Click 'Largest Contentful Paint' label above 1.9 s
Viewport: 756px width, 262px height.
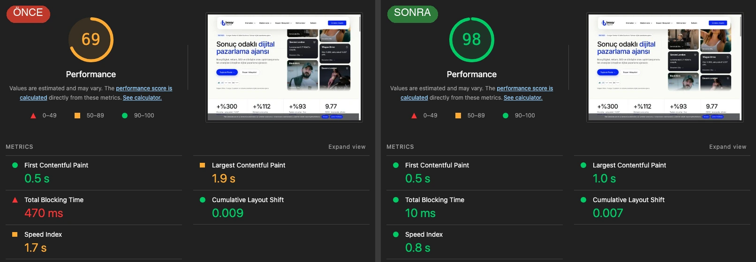click(x=249, y=165)
